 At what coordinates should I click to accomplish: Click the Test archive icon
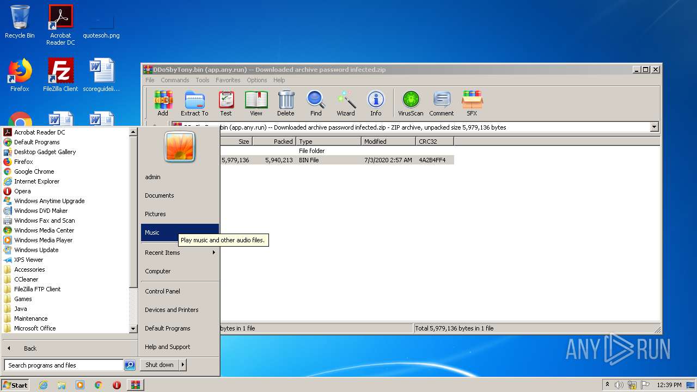click(x=226, y=103)
